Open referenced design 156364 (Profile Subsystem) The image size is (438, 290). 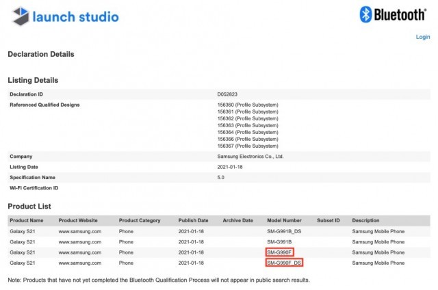[x=247, y=132]
